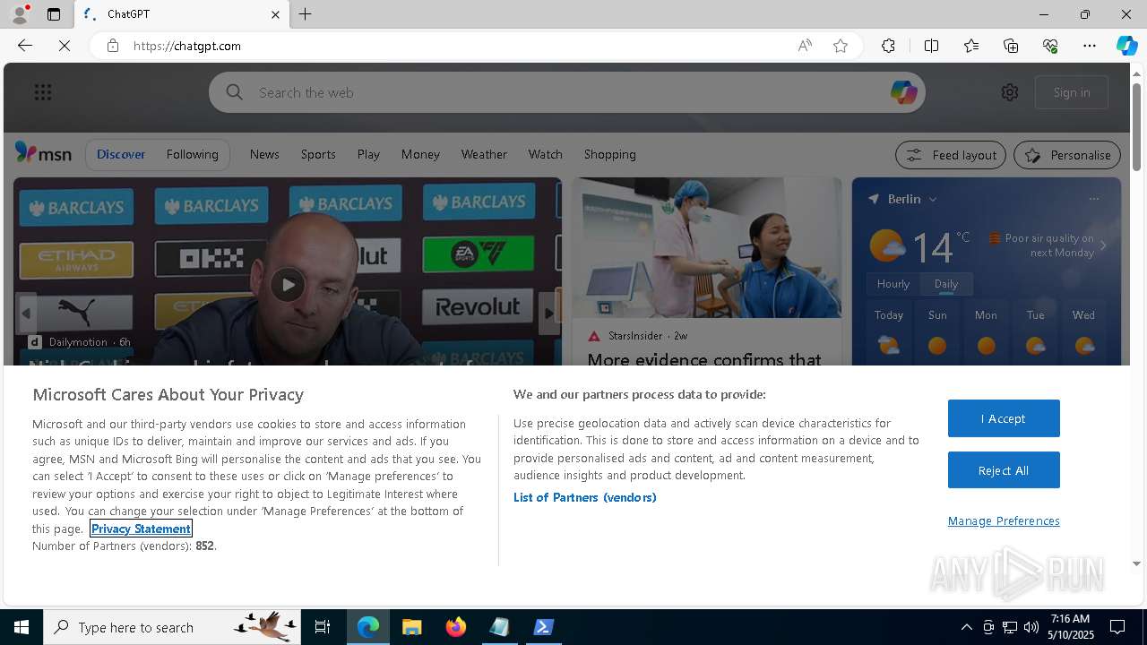Open the Extensions puzzle icon
Image resolution: width=1147 pixels, height=645 pixels.
(888, 46)
